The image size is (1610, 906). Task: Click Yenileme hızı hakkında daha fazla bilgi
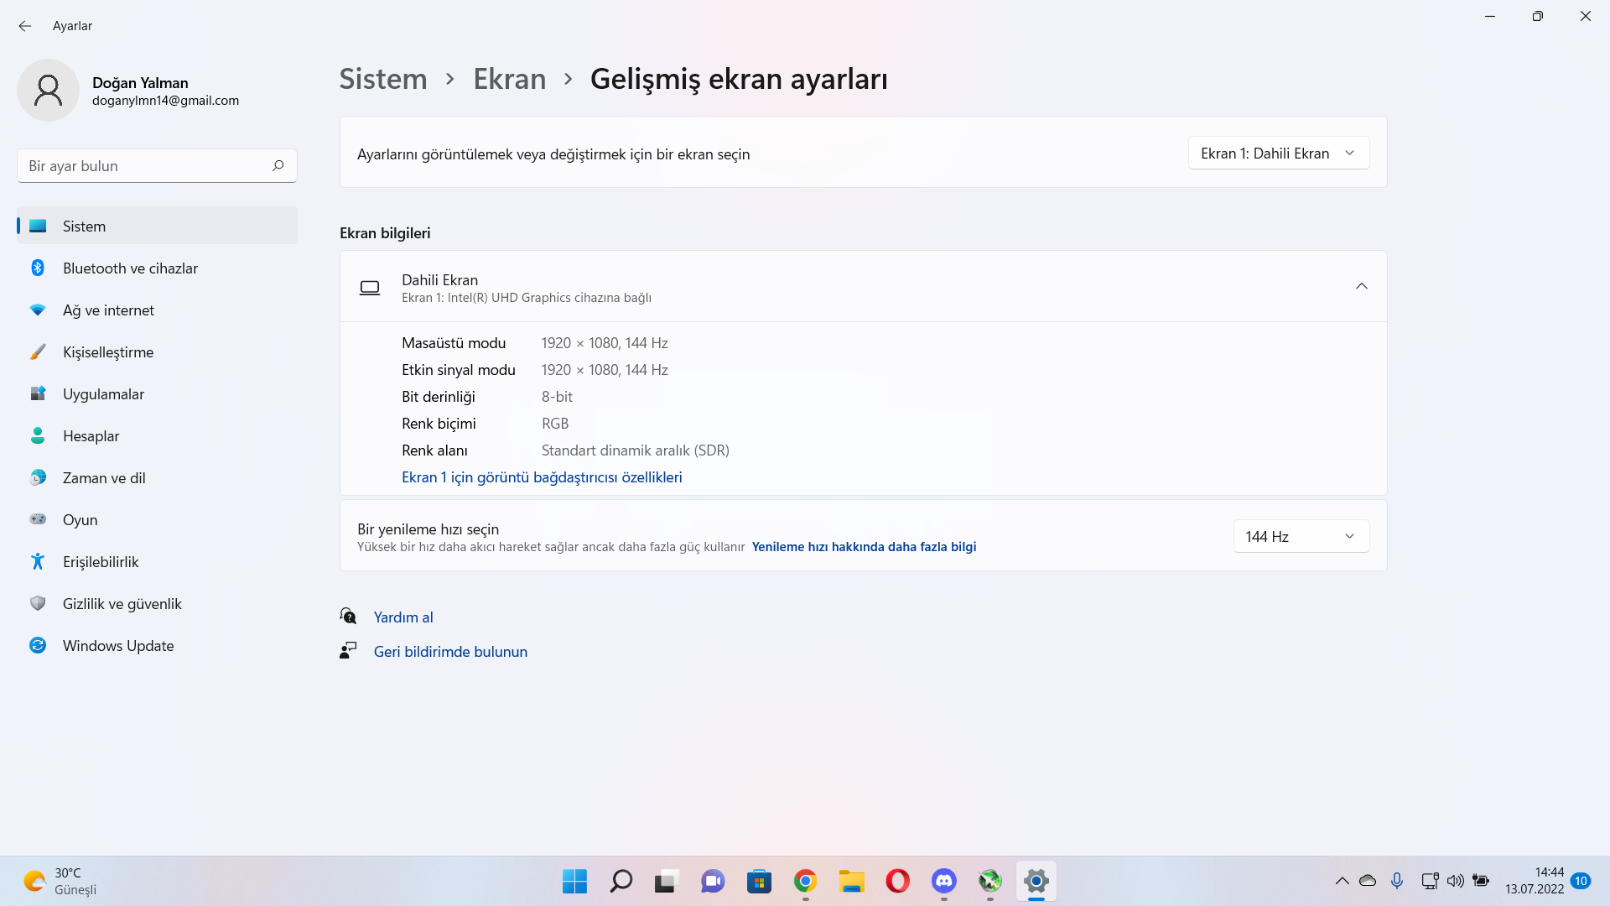tap(864, 547)
